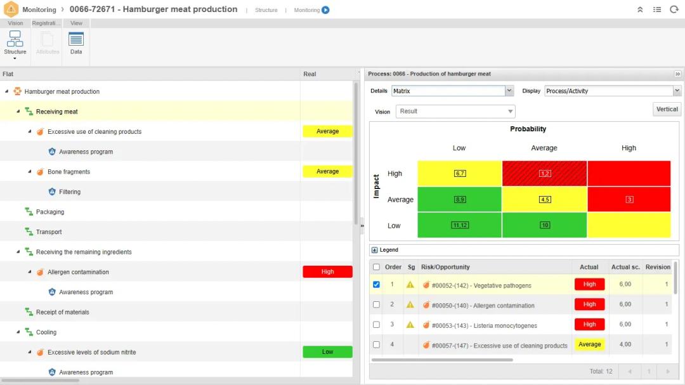Collapse the Receiving meat tree node
The height and width of the screenshot is (385, 685).
point(18,112)
